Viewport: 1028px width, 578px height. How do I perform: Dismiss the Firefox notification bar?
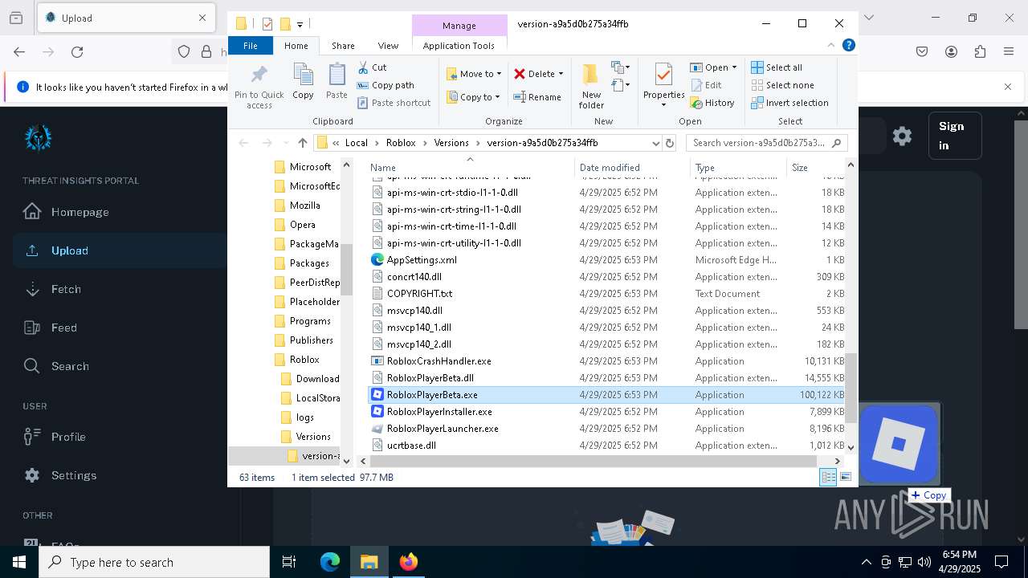(x=1008, y=87)
